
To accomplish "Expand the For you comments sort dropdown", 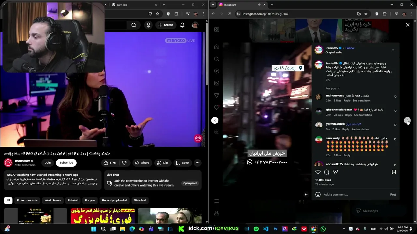I will (x=332, y=88).
